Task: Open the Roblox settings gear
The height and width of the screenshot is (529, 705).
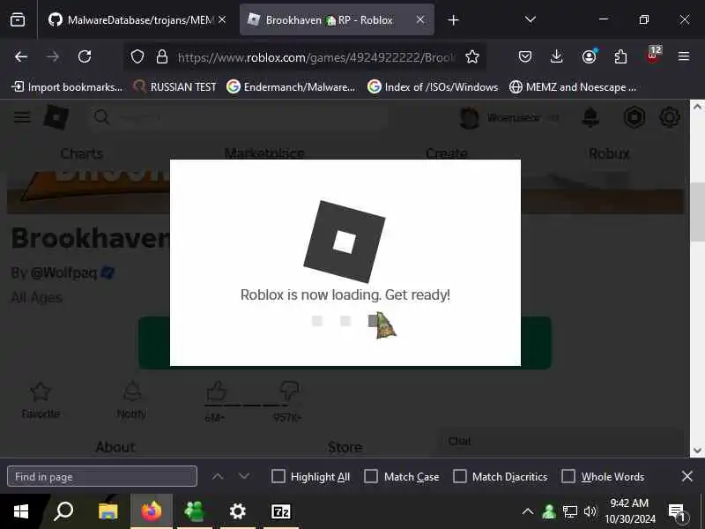Action: pyautogui.click(x=670, y=117)
